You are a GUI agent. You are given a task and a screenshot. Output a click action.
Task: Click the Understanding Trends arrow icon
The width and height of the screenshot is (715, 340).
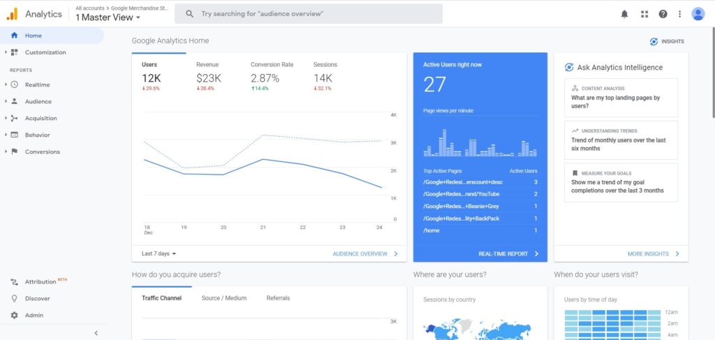(x=575, y=131)
